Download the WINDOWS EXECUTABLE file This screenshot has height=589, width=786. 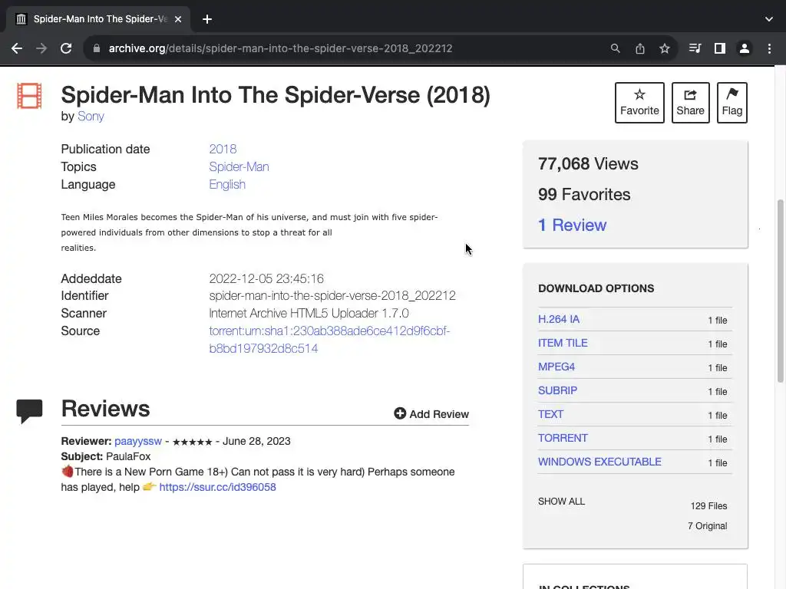599,462
